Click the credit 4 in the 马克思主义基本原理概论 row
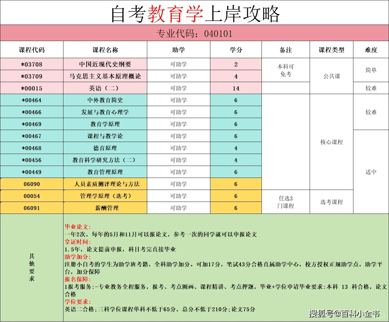Image resolution: width=389 pixels, height=322 pixels. pos(236,76)
